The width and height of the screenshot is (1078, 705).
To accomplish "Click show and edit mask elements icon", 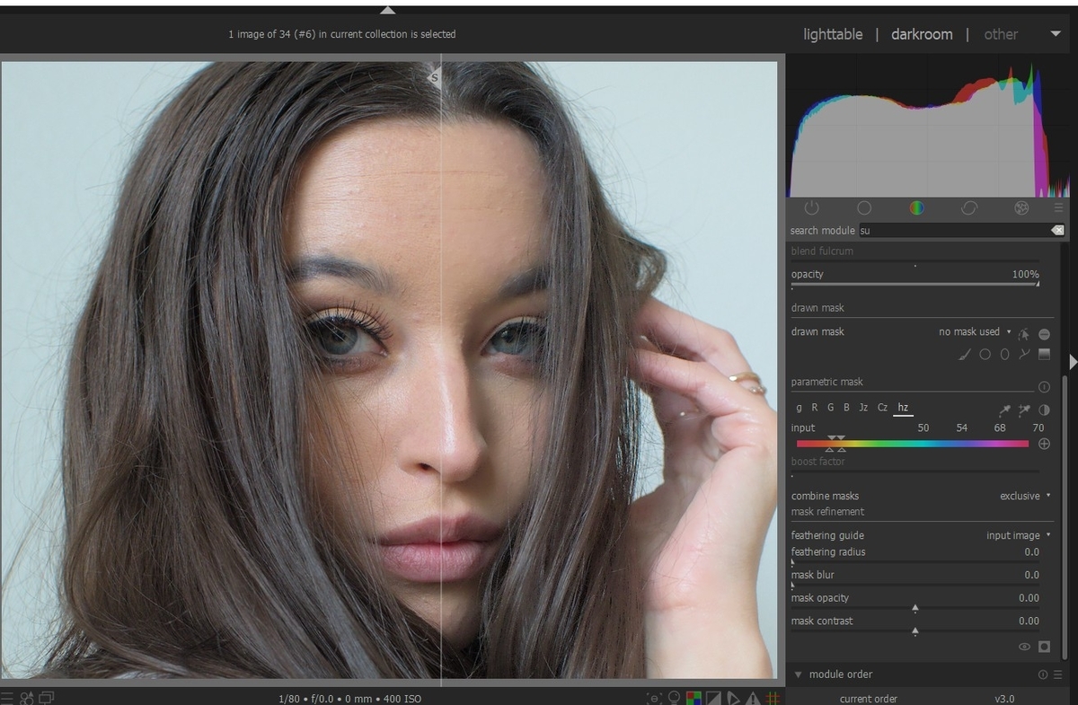I will coord(1024,333).
